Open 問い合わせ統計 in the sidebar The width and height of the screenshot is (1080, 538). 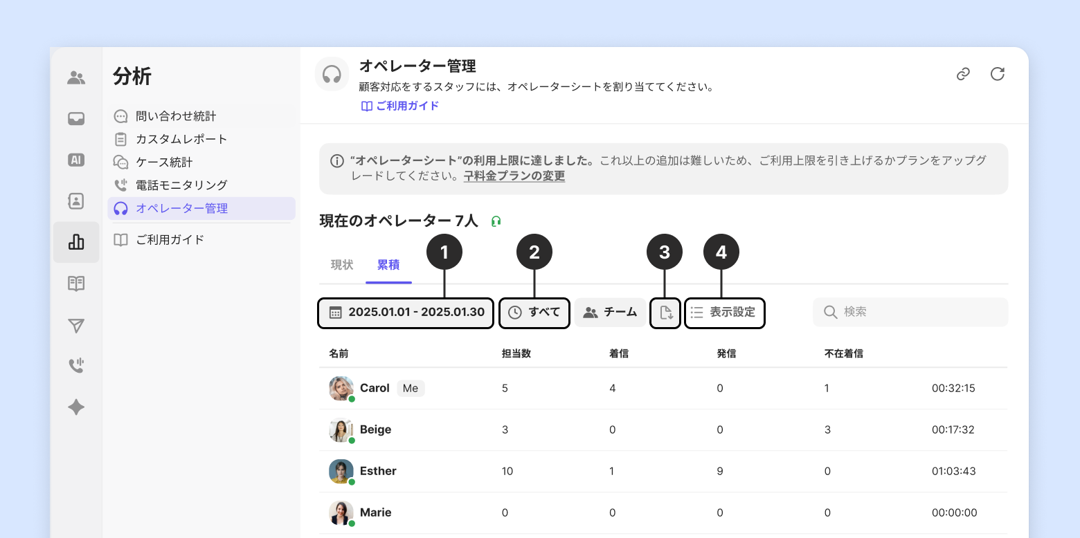point(176,116)
